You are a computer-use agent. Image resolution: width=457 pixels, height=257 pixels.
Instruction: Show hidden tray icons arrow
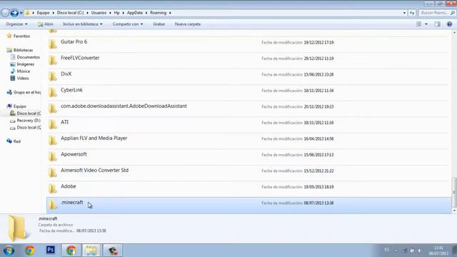396,251
